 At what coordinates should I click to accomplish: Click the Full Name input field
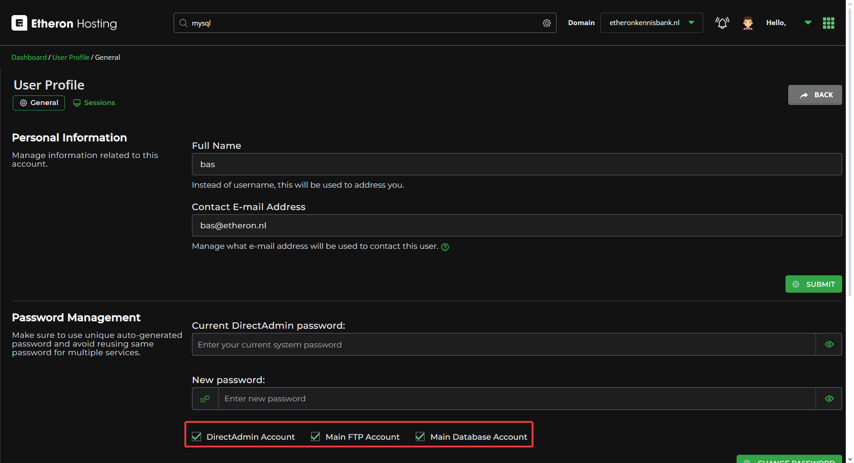click(516, 164)
